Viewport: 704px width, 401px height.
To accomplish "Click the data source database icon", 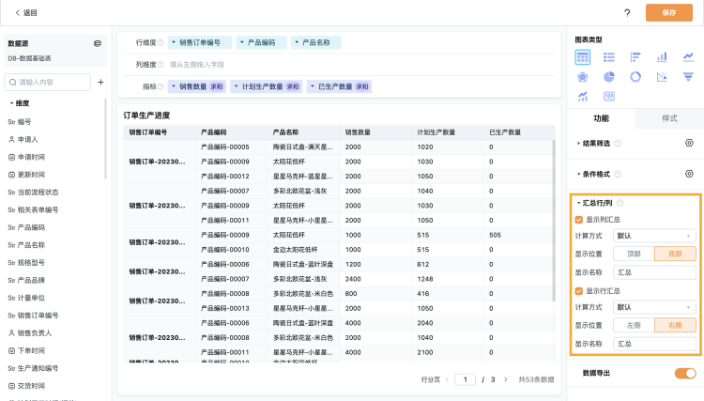I will click(98, 43).
